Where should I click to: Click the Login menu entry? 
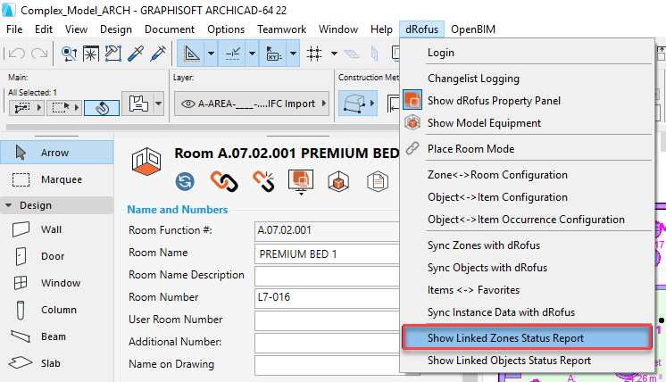click(440, 53)
